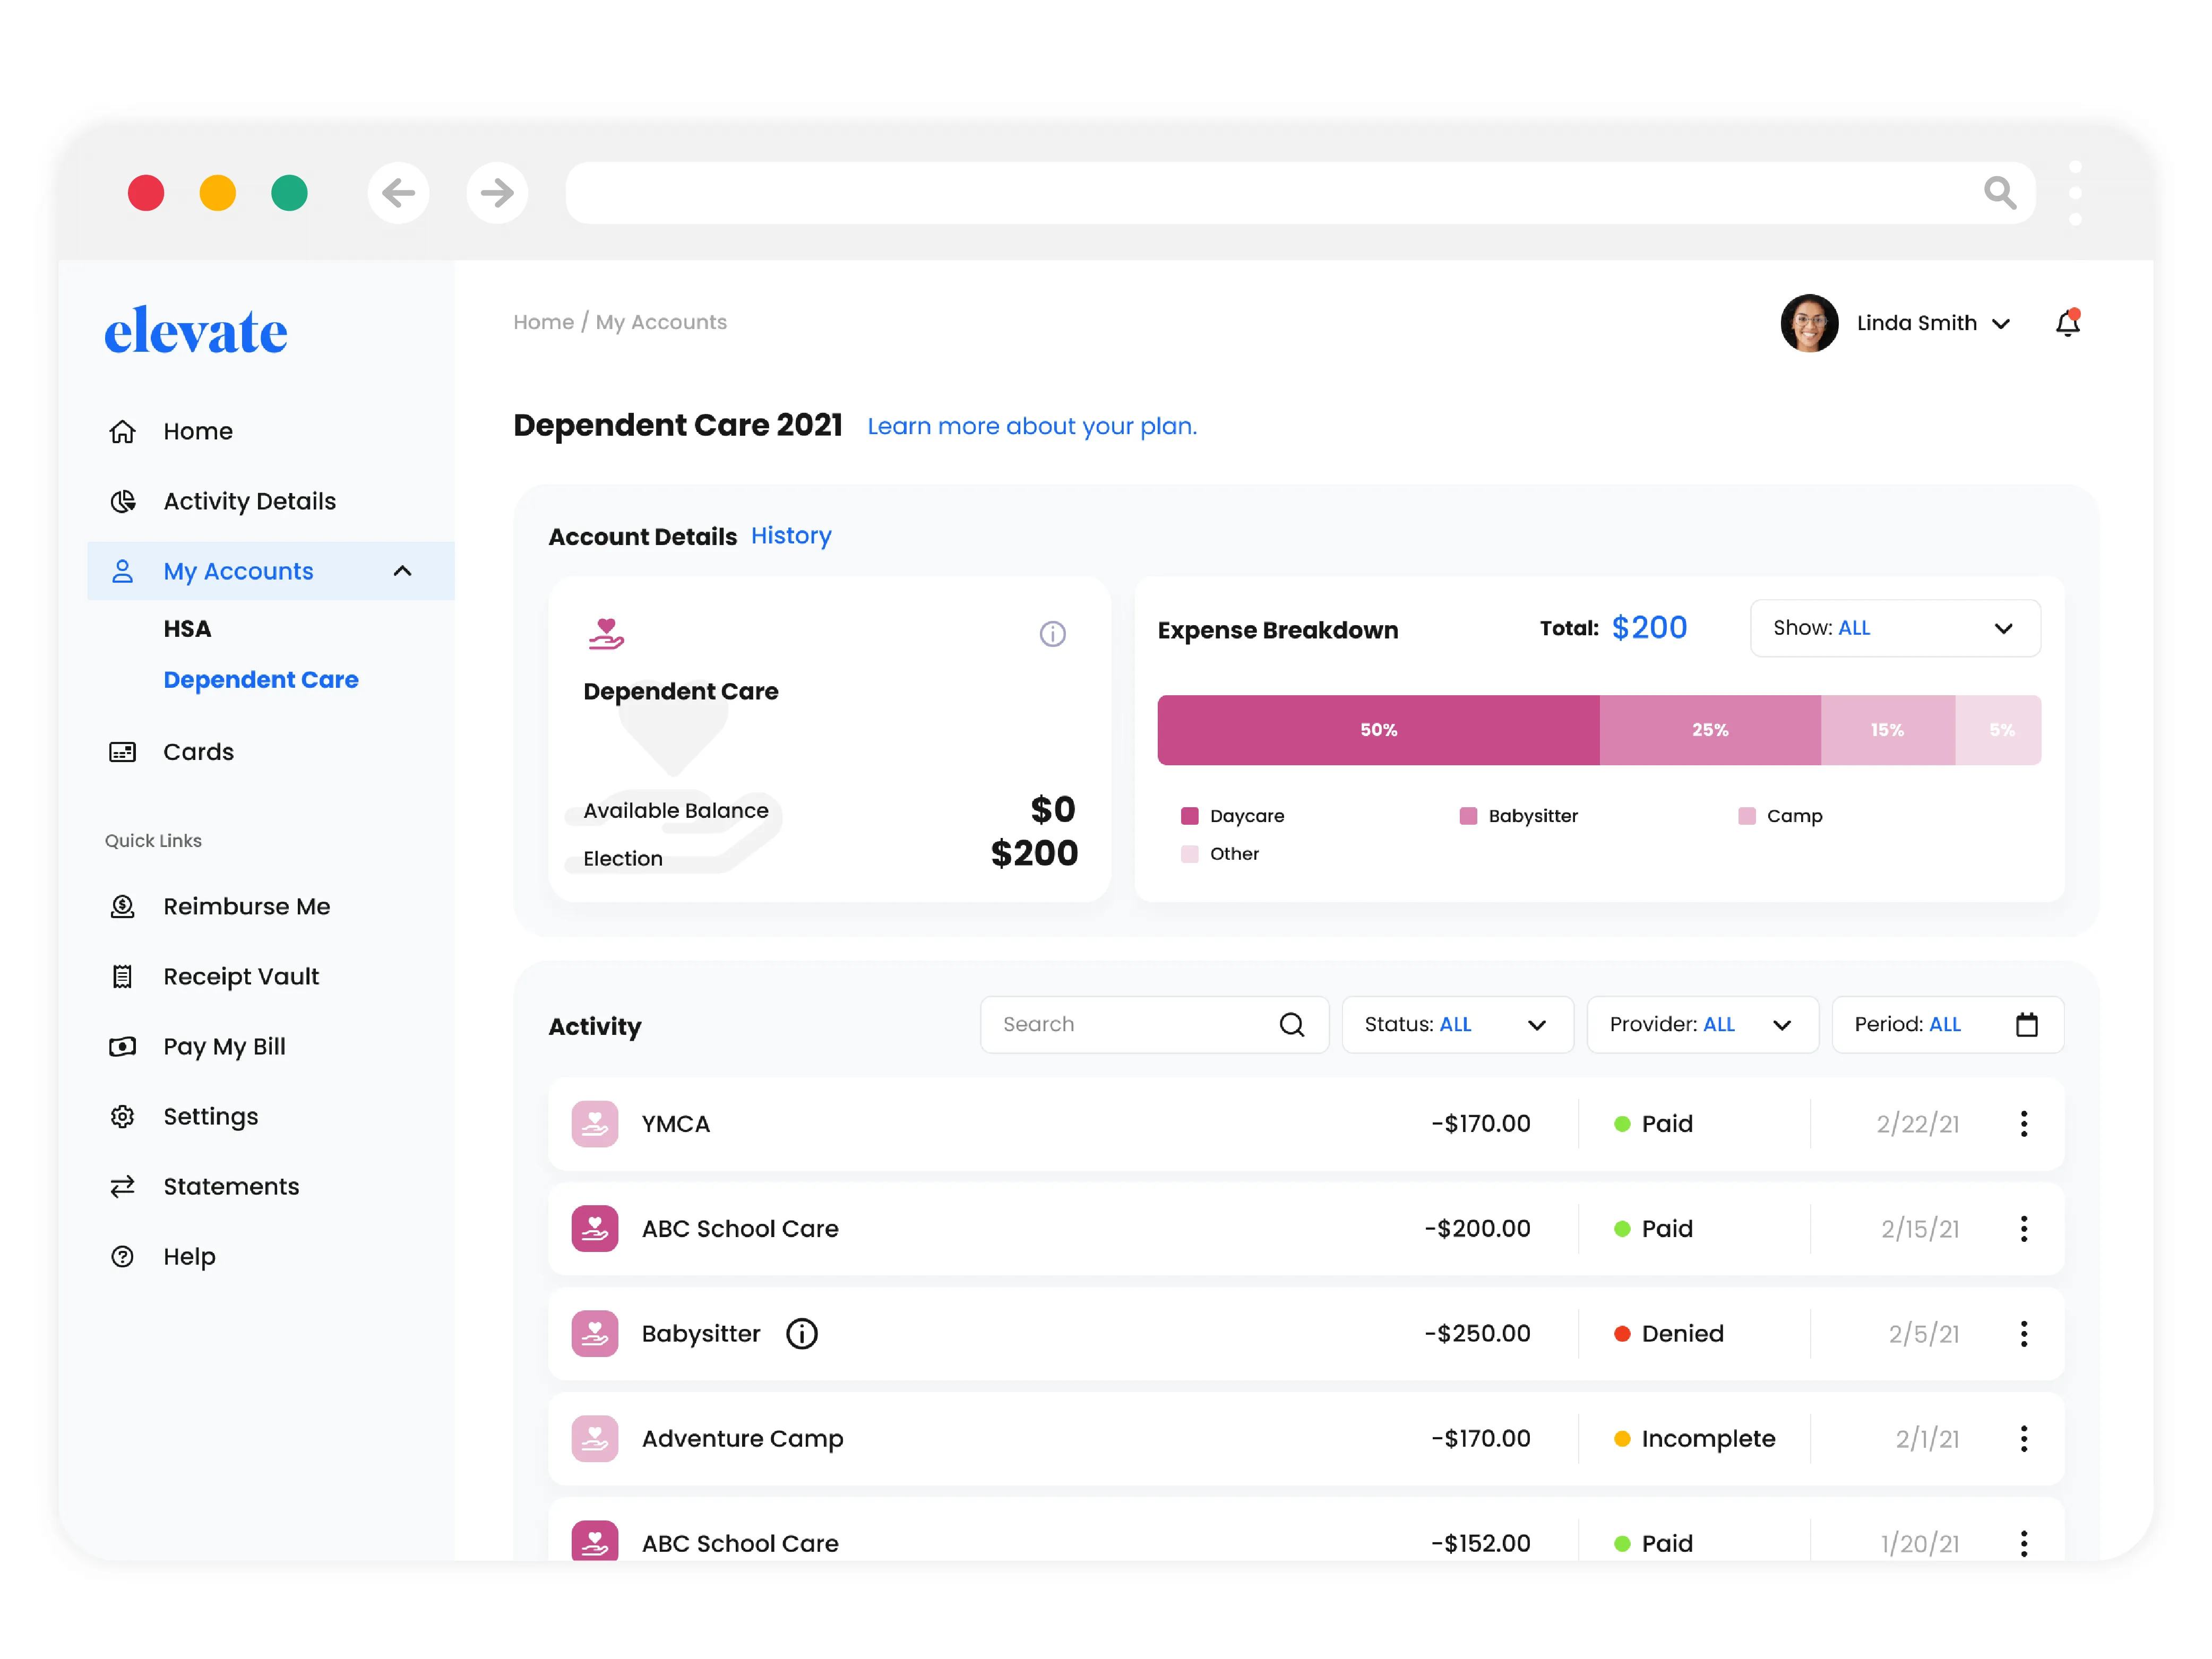Select HSA under My Accounts

187,629
